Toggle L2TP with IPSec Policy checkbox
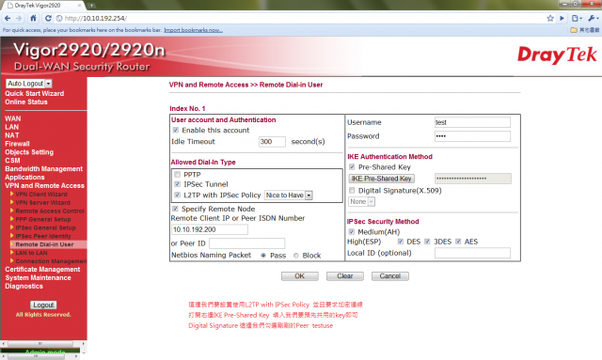Screen dimensions: 602x360 (x=178, y=195)
